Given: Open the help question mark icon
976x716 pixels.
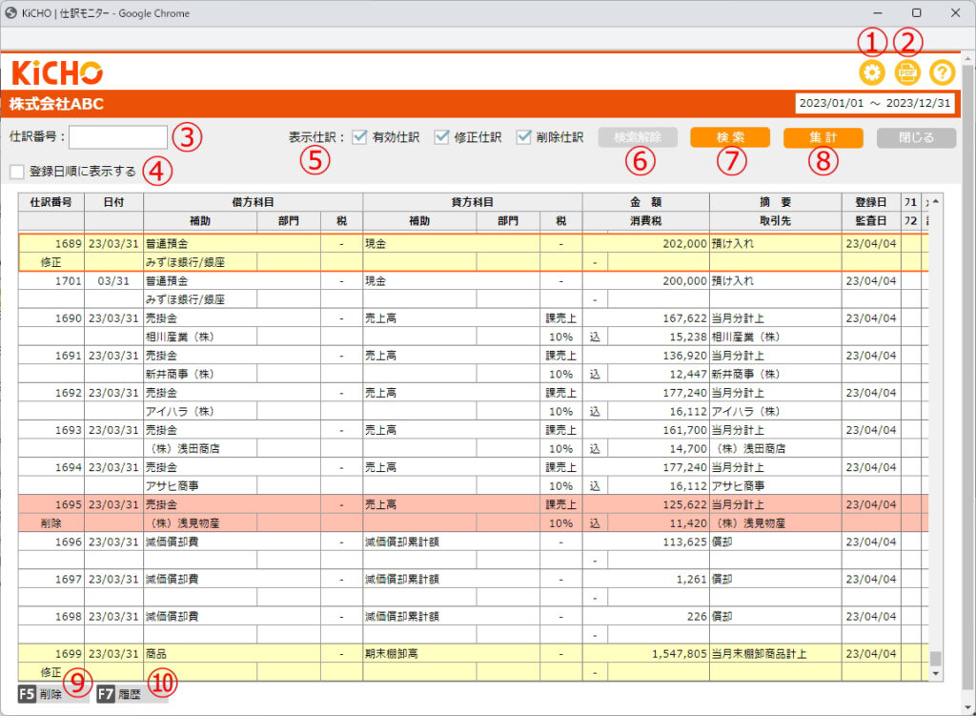Looking at the screenshot, I should [x=942, y=72].
